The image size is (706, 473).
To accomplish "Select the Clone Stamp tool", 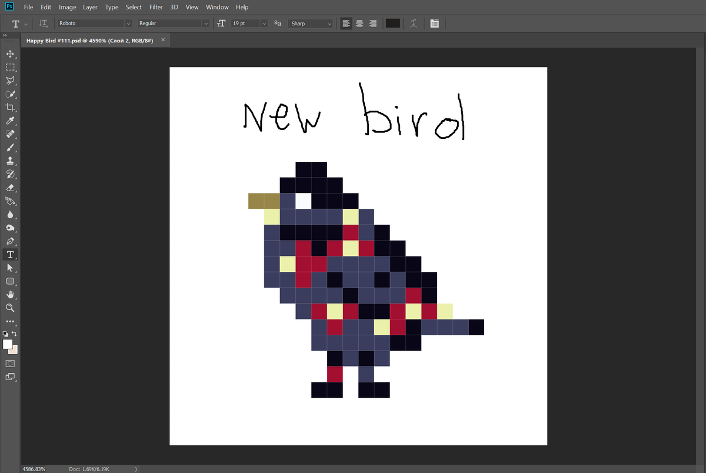I will coord(10,161).
